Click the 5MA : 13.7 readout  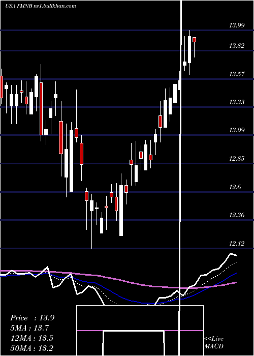pos(29,328)
